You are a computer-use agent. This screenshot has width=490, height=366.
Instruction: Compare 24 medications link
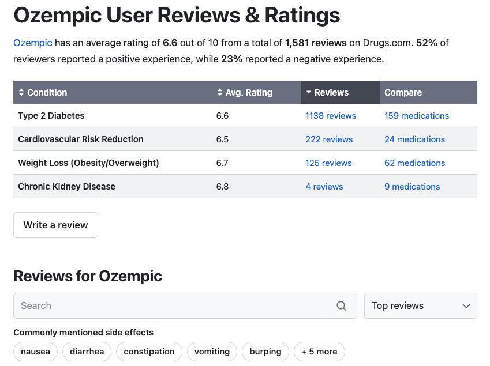tap(415, 139)
